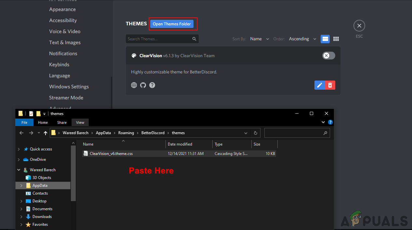Collapse the Explorer ribbon chevron

point(323,122)
